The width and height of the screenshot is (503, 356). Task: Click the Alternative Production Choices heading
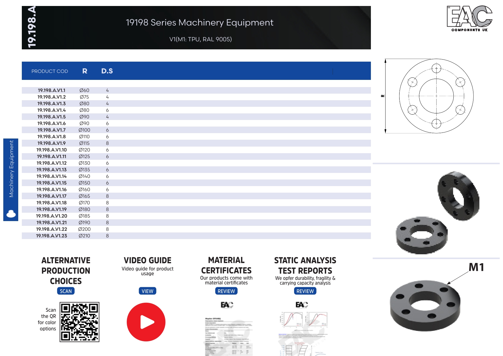(x=66, y=271)
